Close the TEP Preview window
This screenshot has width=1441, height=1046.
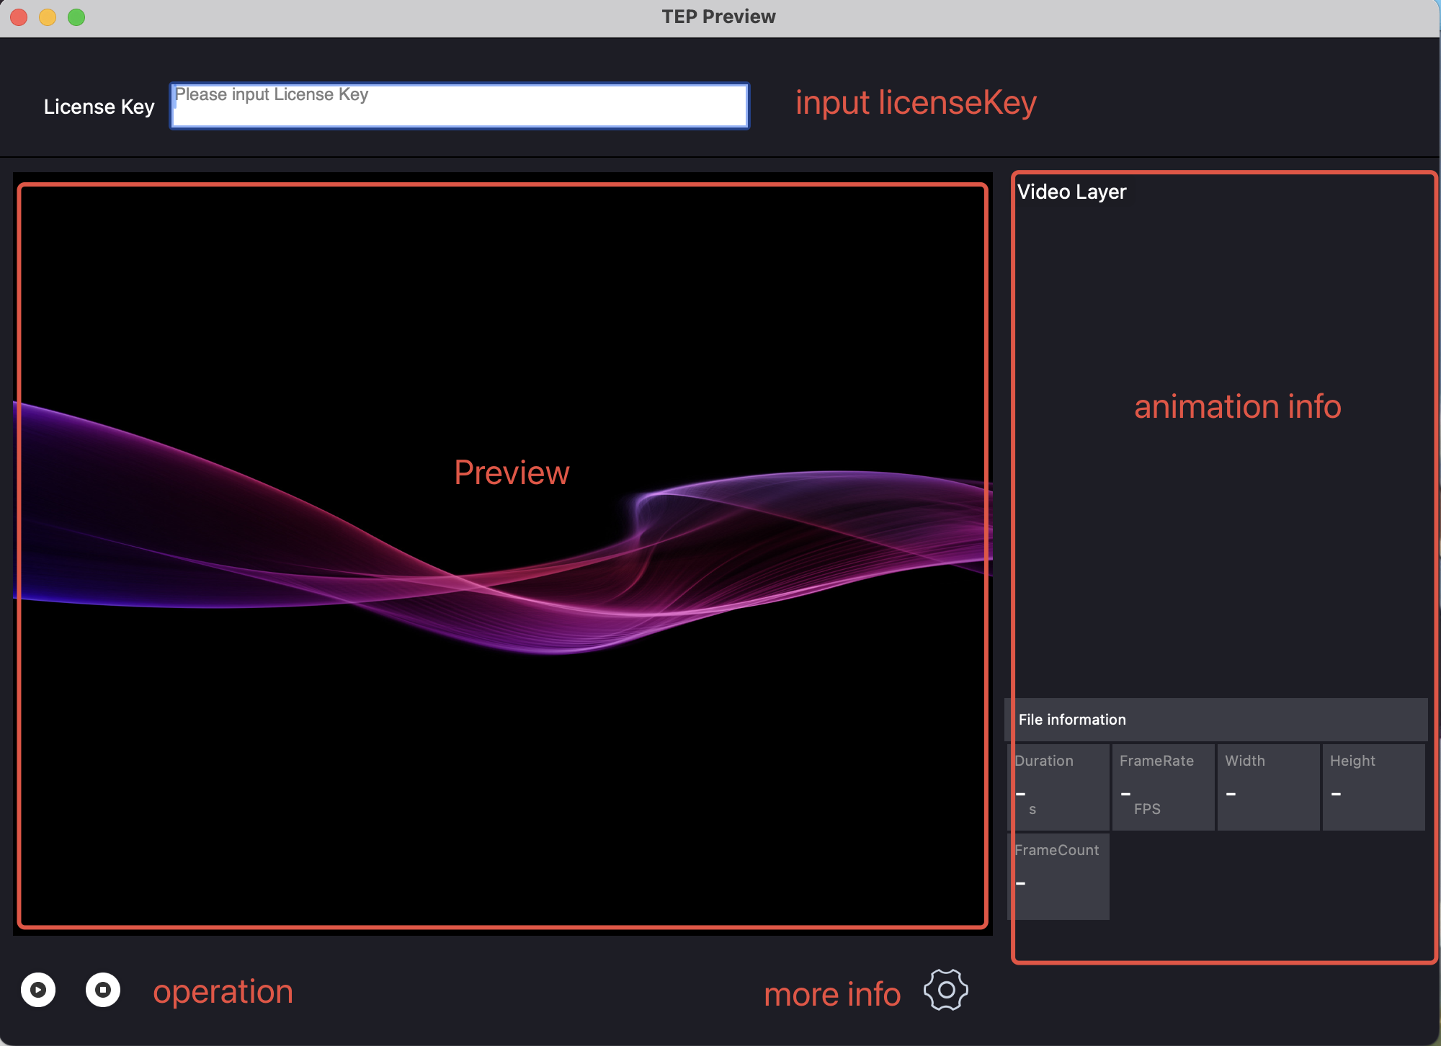pyautogui.click(x=19, y=17)
